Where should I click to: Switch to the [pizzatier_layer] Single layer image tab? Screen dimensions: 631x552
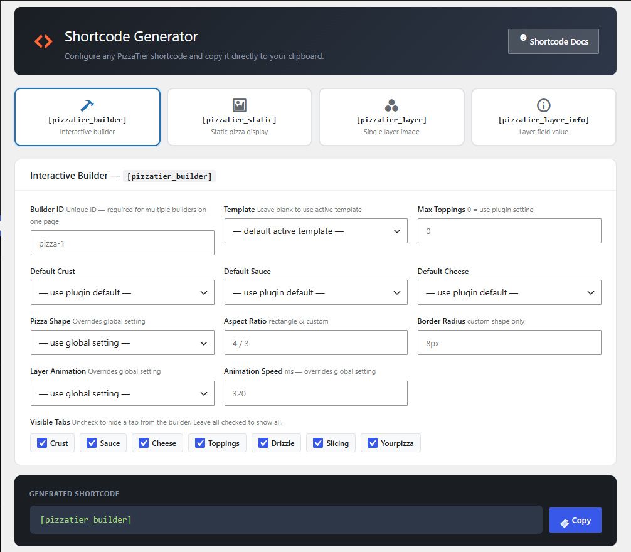(391, 117)
